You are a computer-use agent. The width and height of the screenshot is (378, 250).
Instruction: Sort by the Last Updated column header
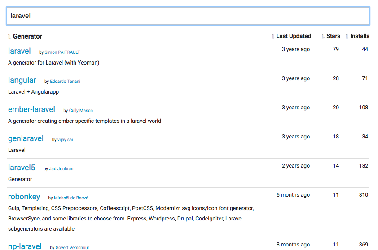(x=294, y=36)
